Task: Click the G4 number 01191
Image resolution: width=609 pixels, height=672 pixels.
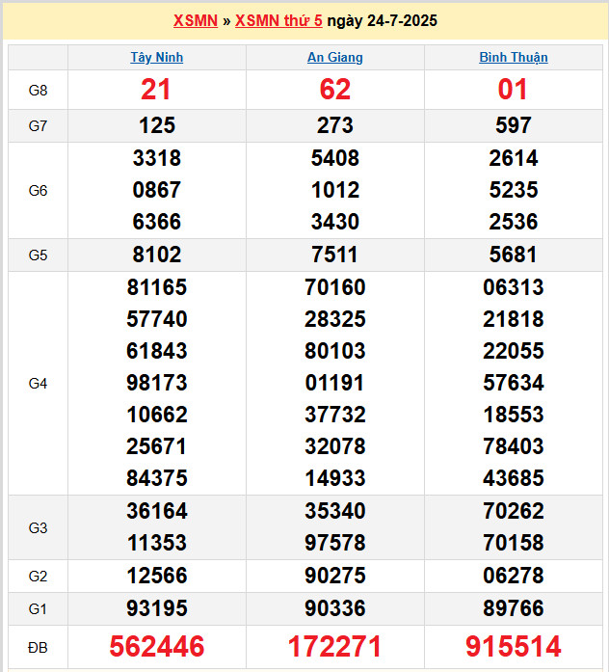Action: coord(335,383)
